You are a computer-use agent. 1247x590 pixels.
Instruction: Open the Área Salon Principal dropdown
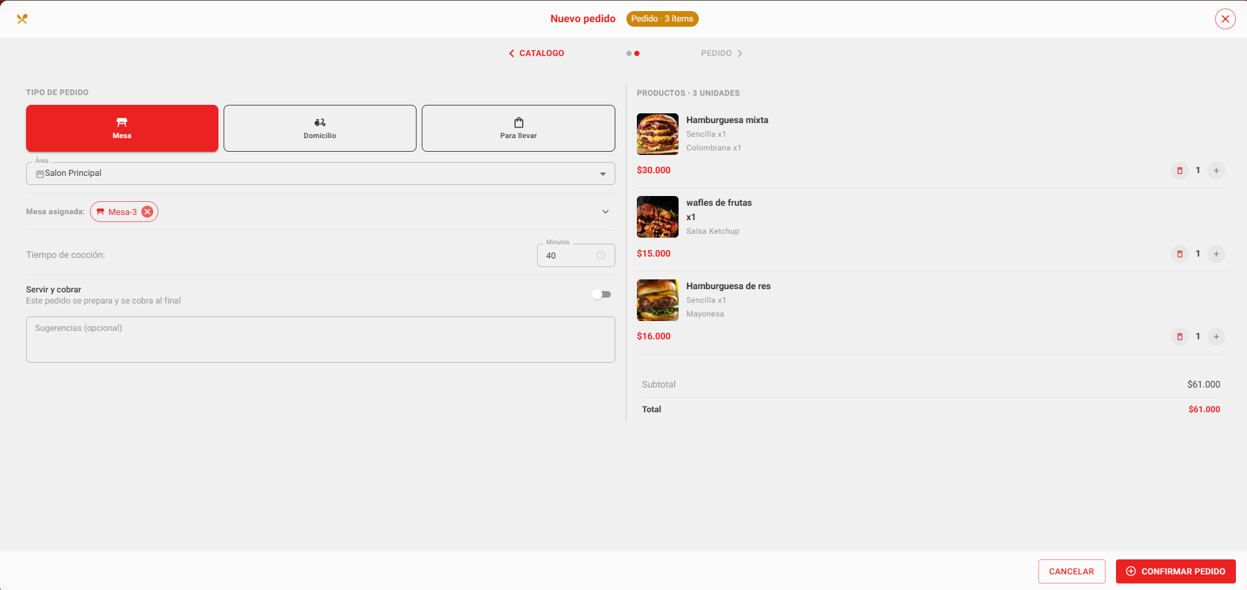pos(321,173)
